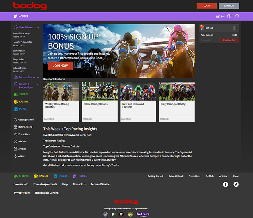Click the Review Bet button
This screenshot has width=253, height=218.
click(x=229, y=40)
